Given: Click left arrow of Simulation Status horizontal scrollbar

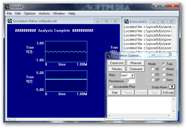Looking at the screenshot, I should [9, 120].
